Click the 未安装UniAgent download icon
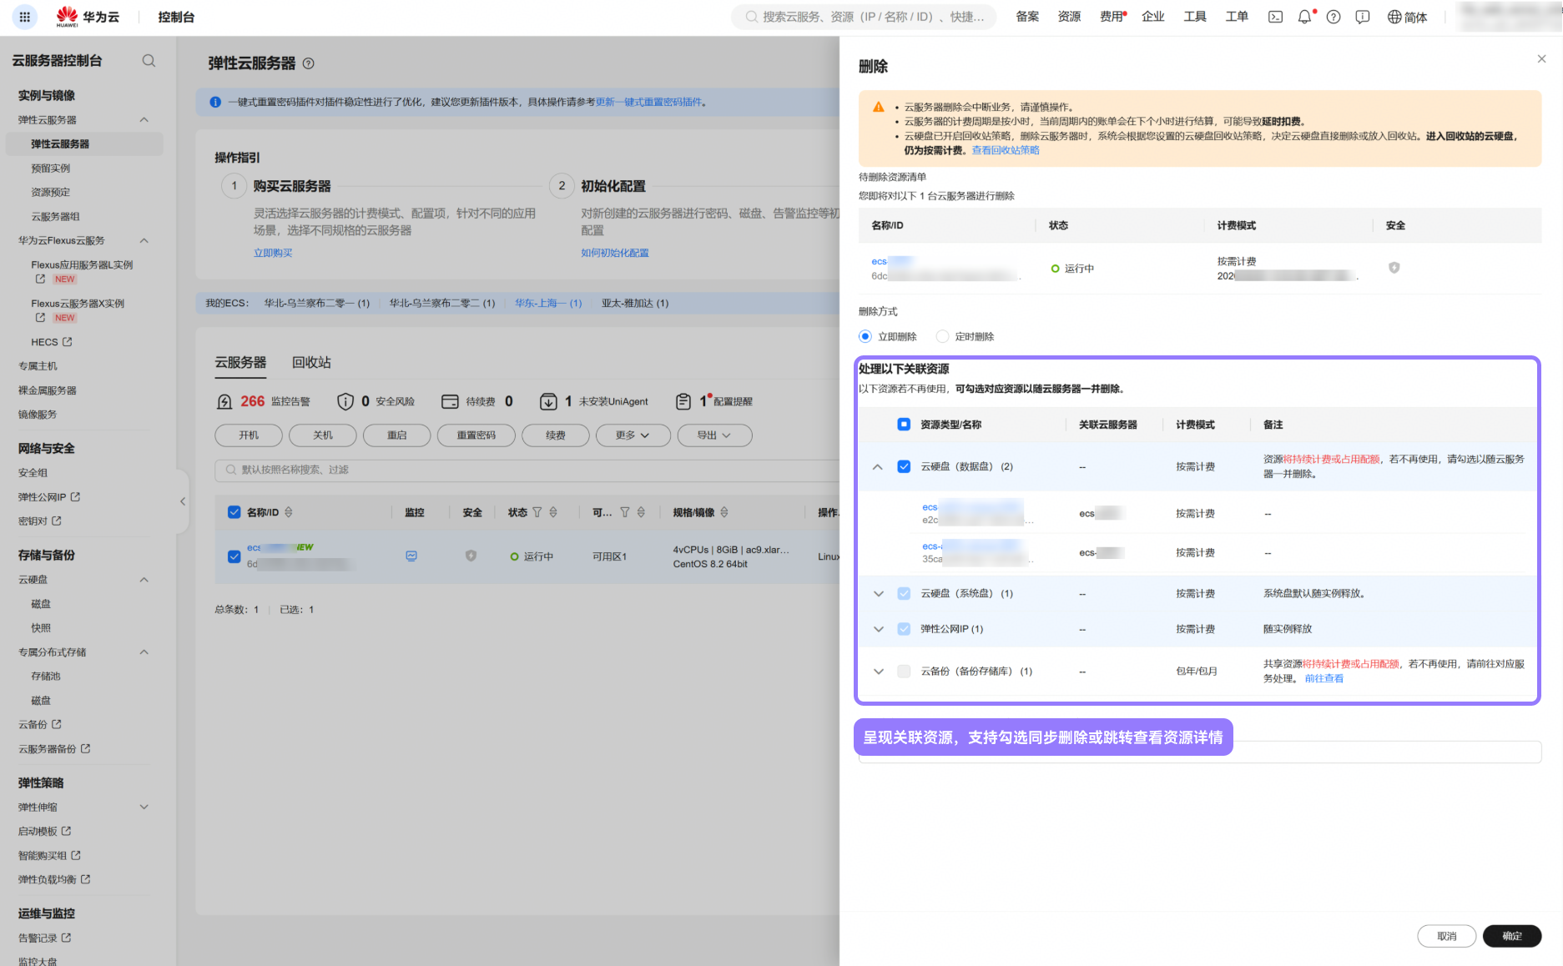This screenshot has height=966, width=1563. pyautogui.click(x=548, y=401)
